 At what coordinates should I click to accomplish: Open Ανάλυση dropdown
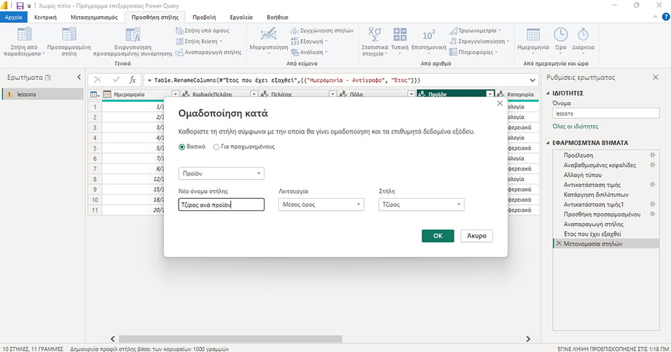309,52
